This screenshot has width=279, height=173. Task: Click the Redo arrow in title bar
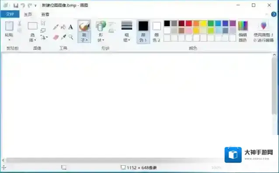pos(30,6)
